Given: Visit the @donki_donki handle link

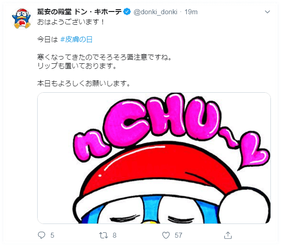Looking at the screenshot, I should (155, 12).
